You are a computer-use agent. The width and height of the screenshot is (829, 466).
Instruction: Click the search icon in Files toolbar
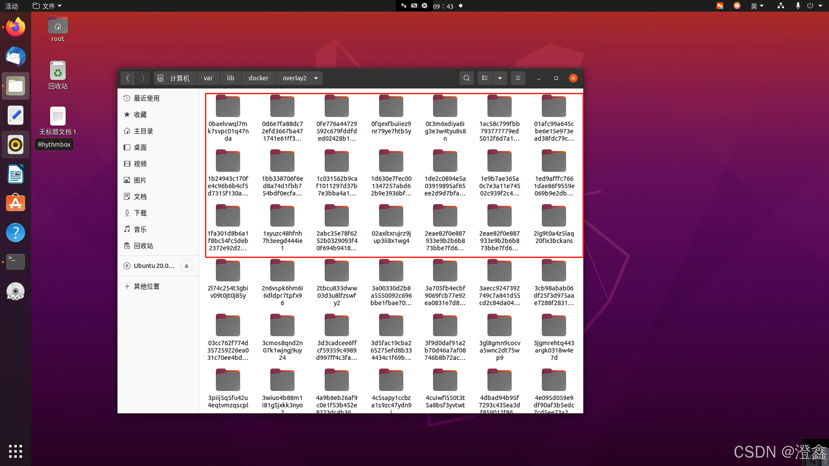466,78
